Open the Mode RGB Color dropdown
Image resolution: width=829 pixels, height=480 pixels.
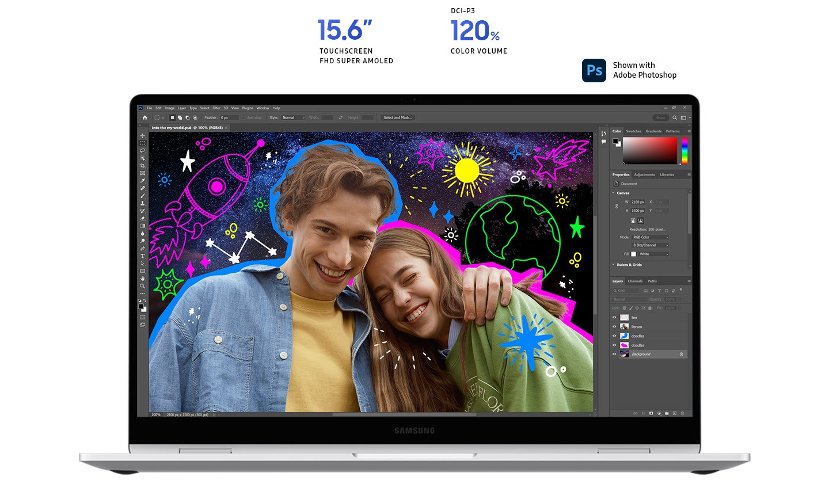(x=649, y=237)
